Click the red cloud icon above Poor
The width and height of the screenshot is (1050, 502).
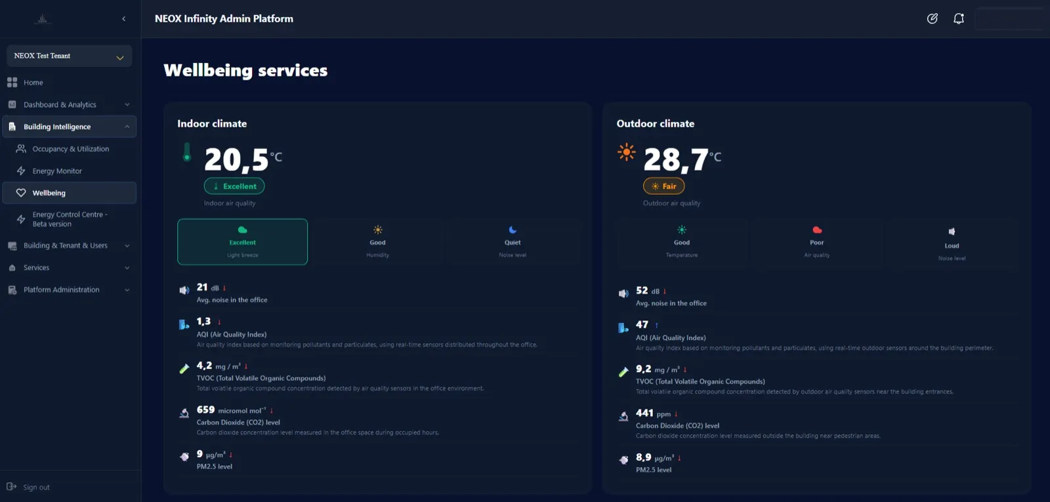[817, 230]
